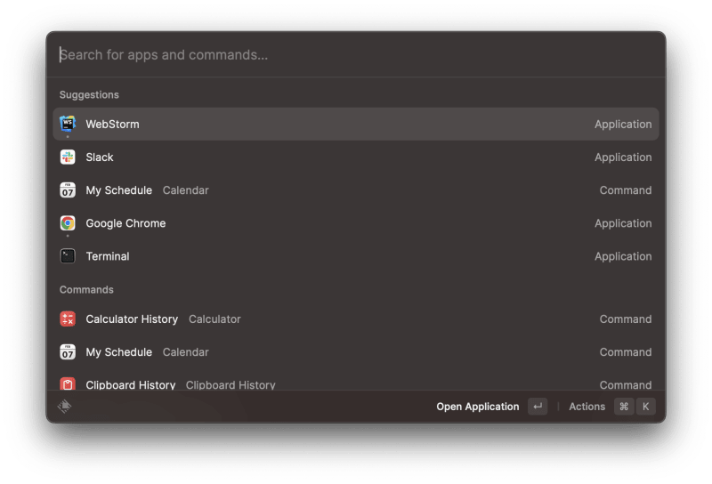Click the Suggestions section header
Viewport: 712px width, 484px height.
point(89,95)
